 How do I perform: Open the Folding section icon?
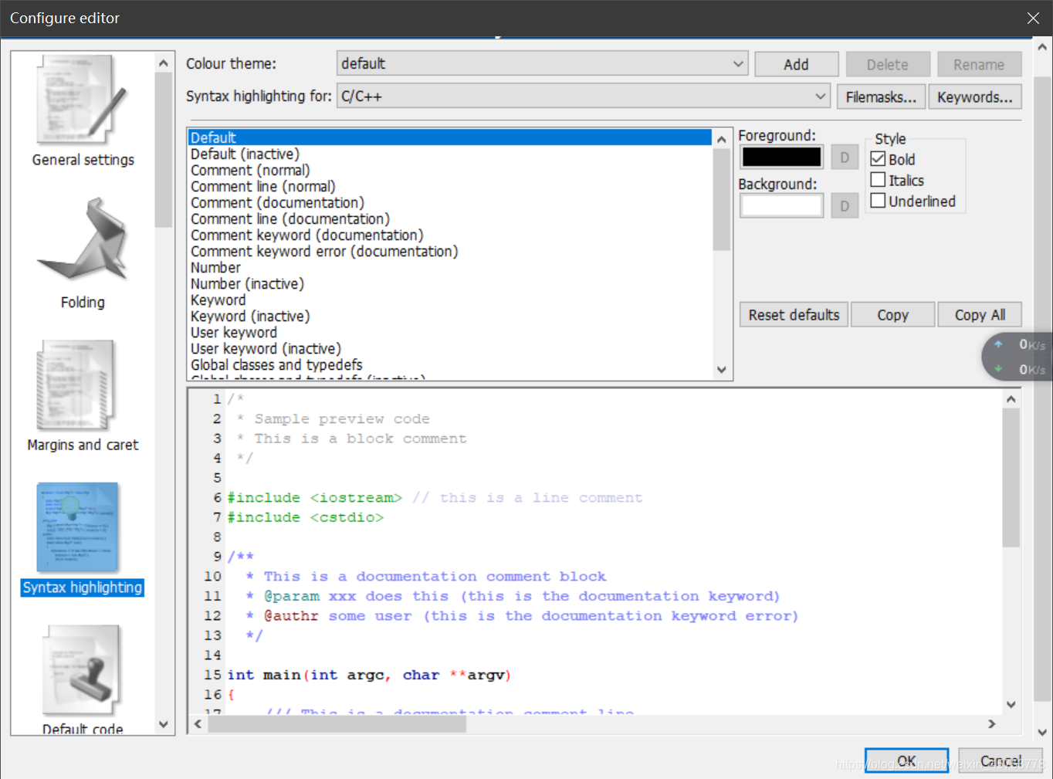click(83, 239)
